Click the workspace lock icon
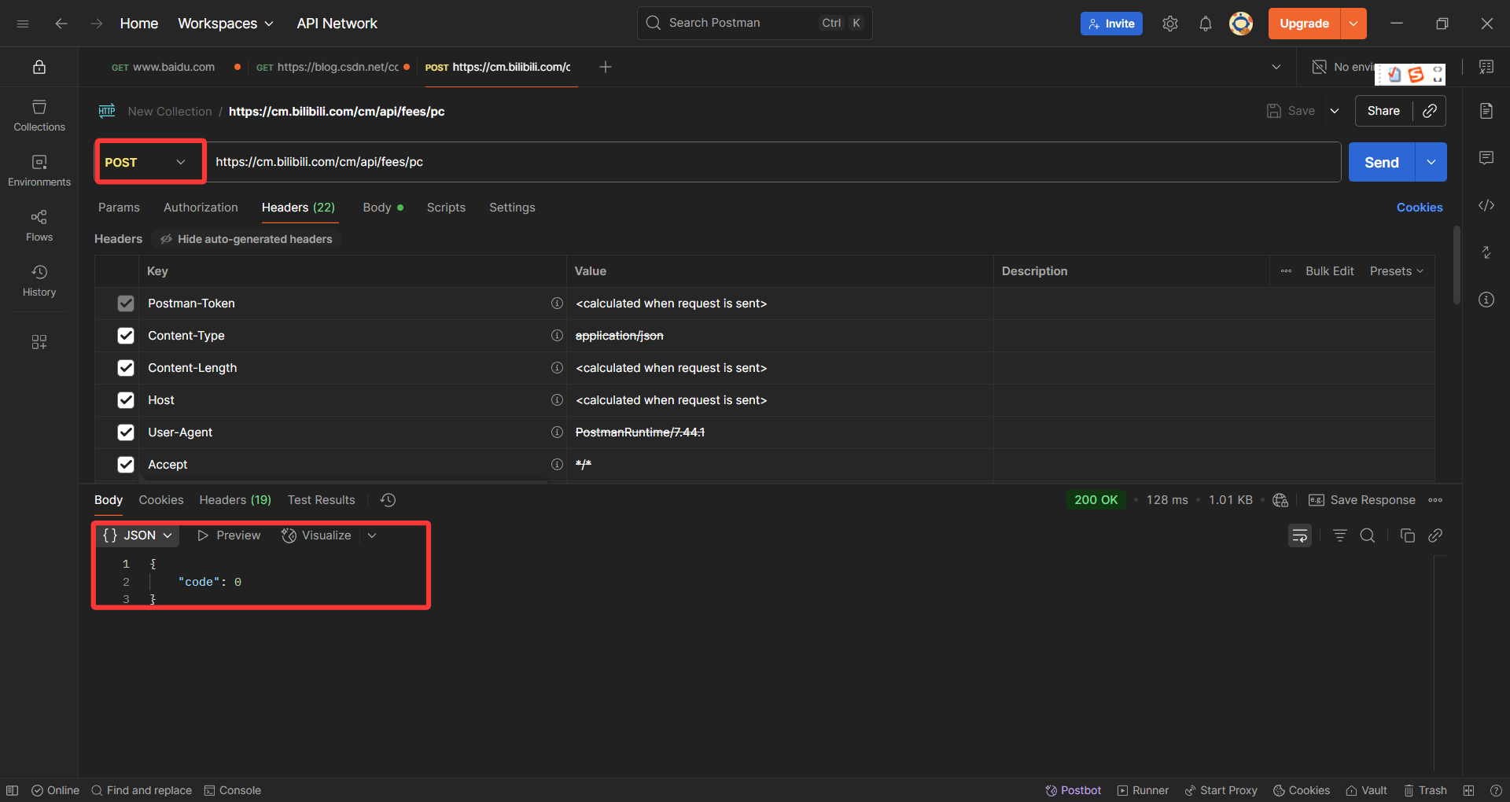1510x802 pixels. point(39,68)
